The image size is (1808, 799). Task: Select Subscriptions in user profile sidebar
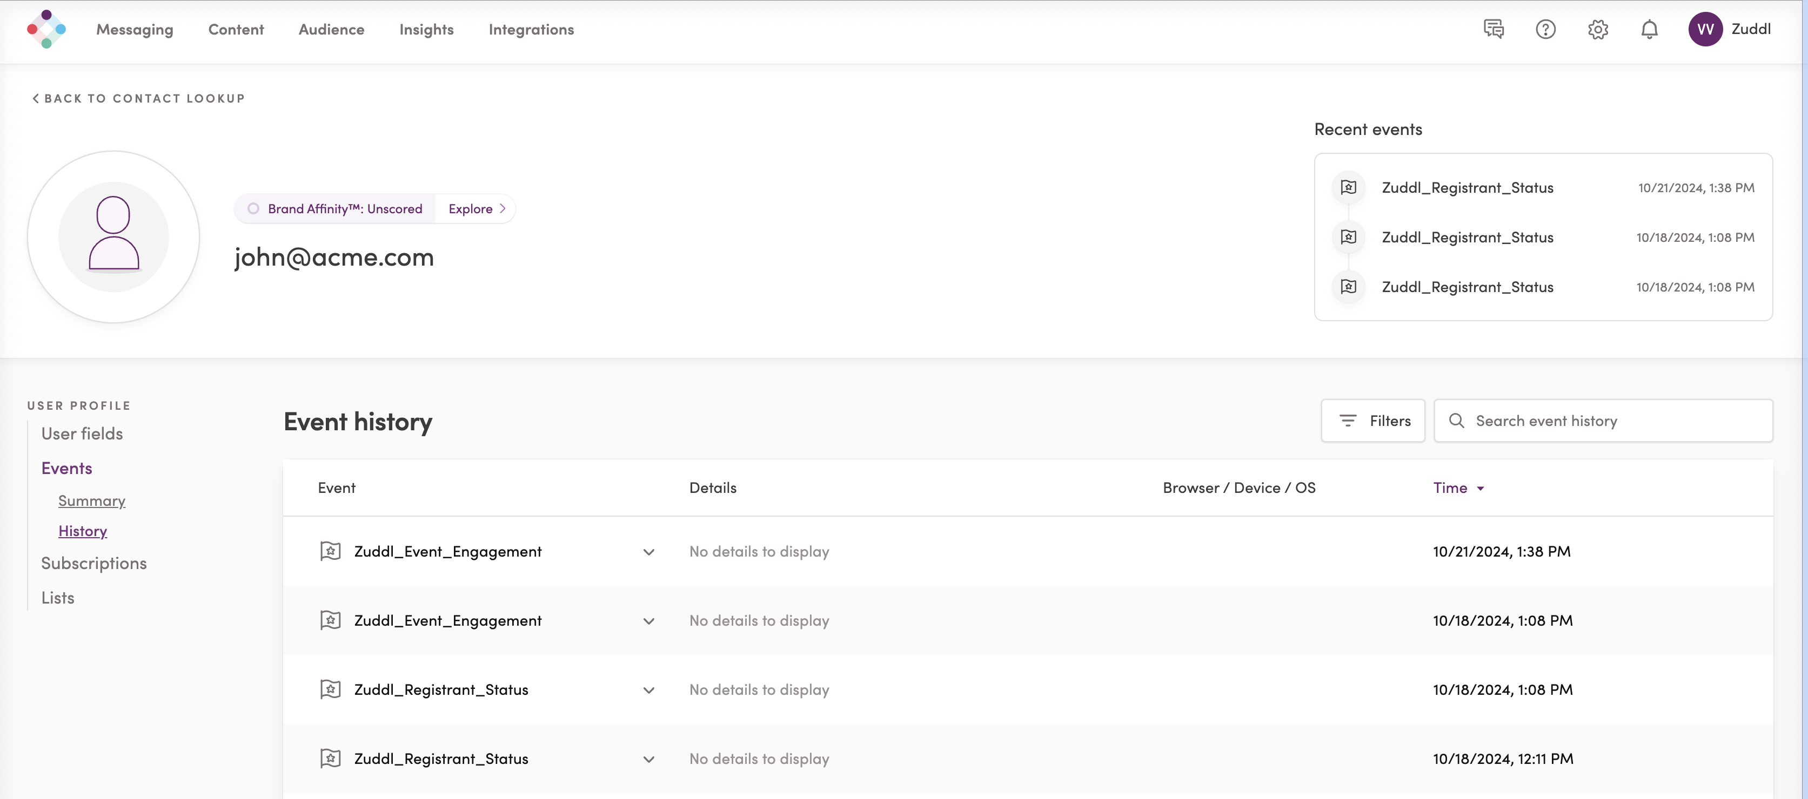(x=93, y=563)
